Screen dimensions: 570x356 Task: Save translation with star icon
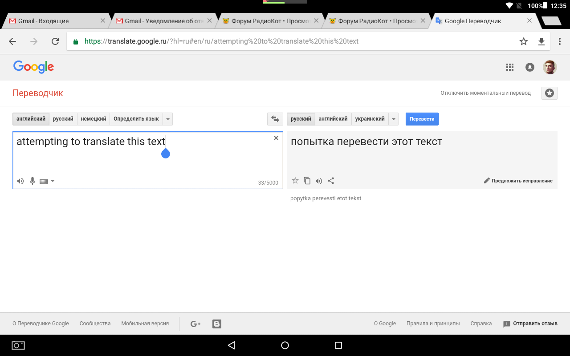point(295,181)
